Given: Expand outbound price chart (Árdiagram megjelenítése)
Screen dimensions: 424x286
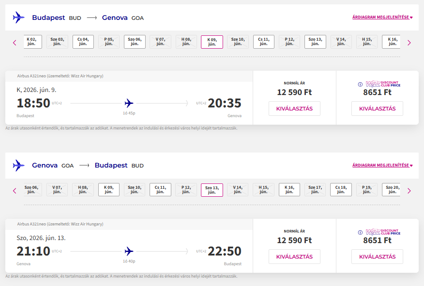Looking at the screenshot, I should pos(382,18).
